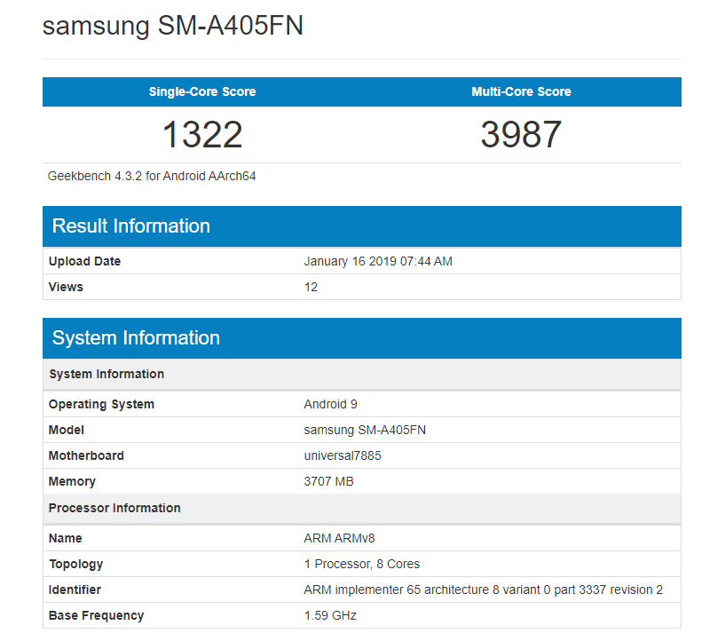Viewport: 702px width, 641px height.
Task: Select the multi-core score value 3987
Action: click(521, 134)
